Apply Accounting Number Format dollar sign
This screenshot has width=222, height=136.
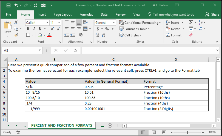coord(98,29)
